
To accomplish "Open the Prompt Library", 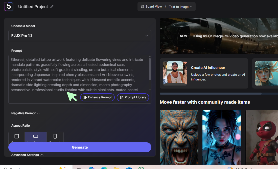I will (133, 97).
